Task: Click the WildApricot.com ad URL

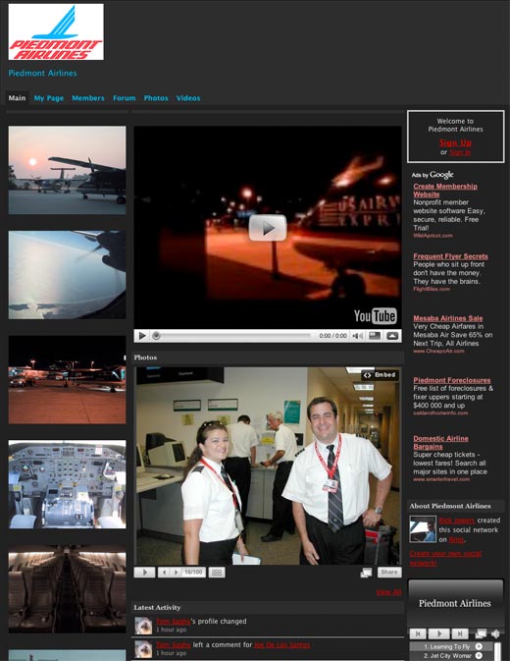Action: coord(433,235)
